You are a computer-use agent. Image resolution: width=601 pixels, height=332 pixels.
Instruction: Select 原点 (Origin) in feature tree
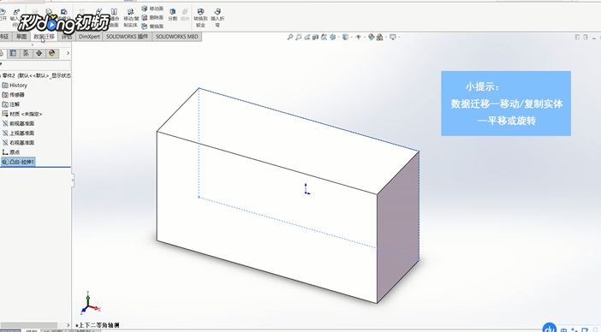(x=11, y=152)
